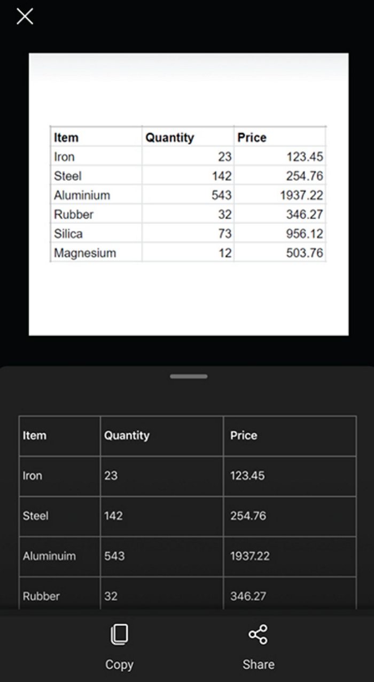The height and width of the screenshot is (682, 374).
Task: Tap the Iron cell in extracted table
Action: pos(59,476)
